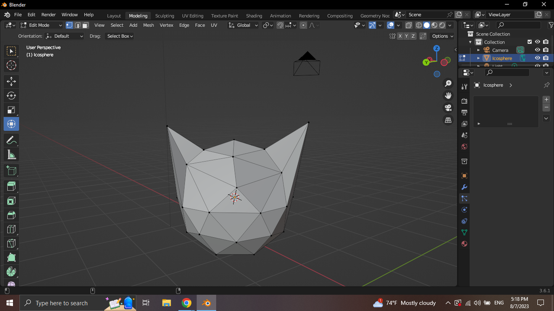Hide the Icosphere using its eye toggle
This screenshot has width=554, height=311.
point(537,58)
